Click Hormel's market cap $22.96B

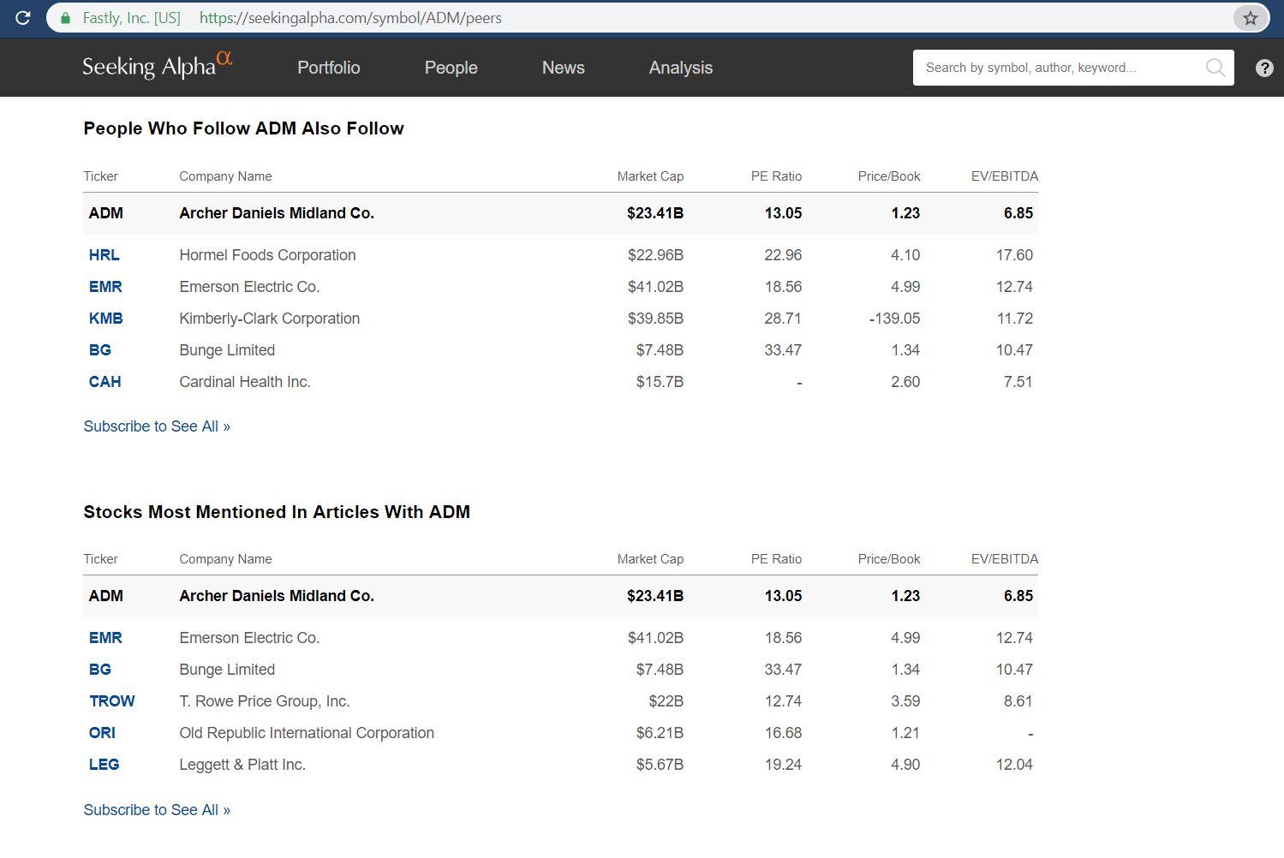pyautogui.click(x=655, y=255)
